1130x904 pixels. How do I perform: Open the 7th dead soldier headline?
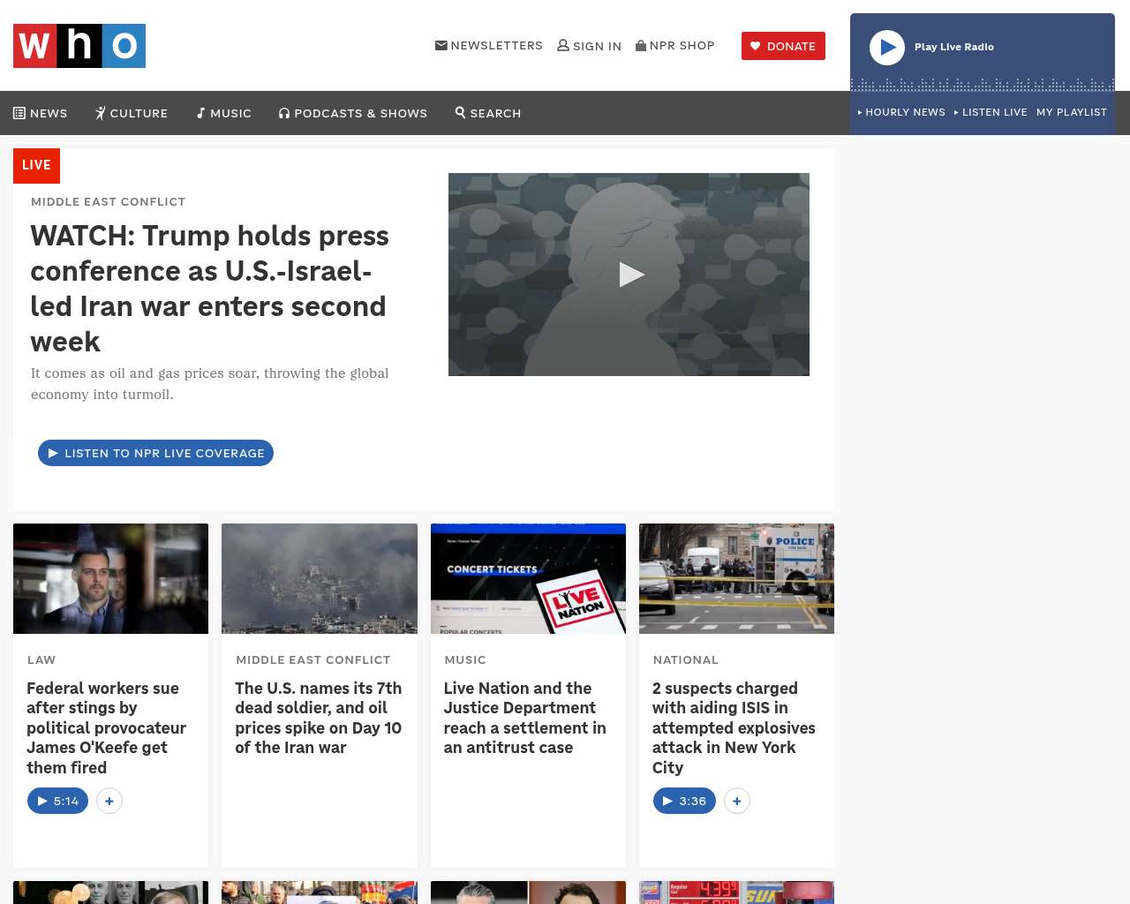tap(319, 718)
